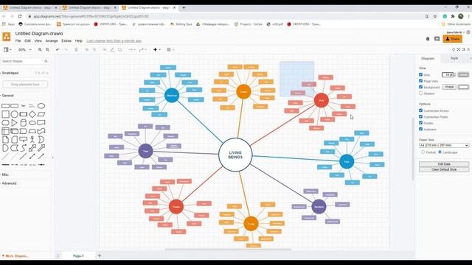
Task: Pick the triangle shape in General
Action: click(x=14, y=123)
